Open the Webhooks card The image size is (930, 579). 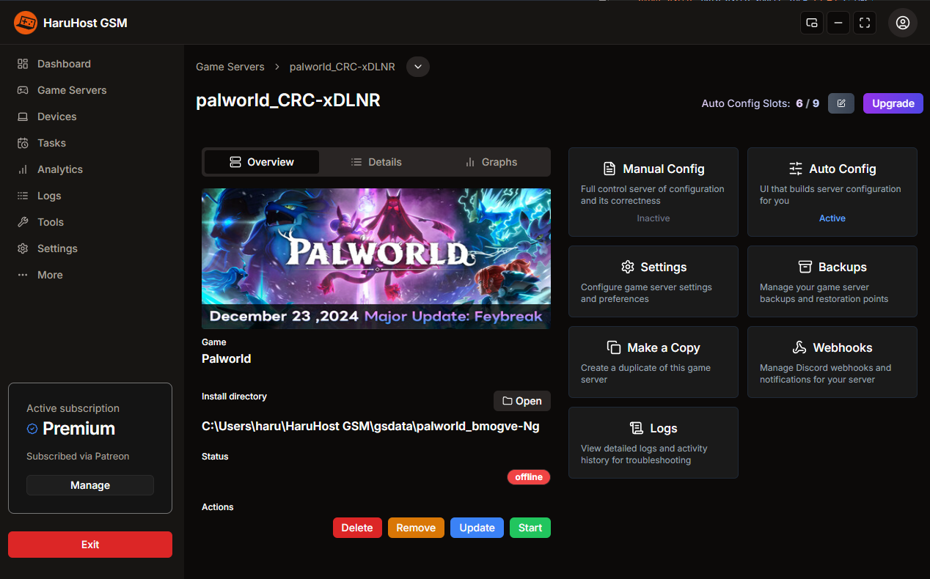pos(832,362)
